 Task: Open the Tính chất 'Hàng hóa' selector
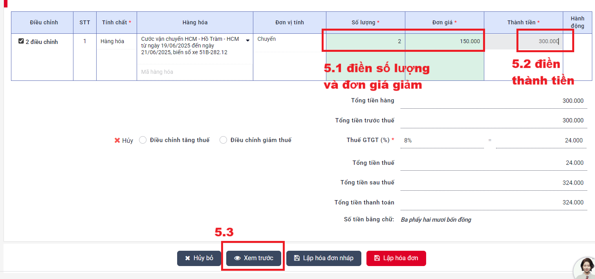point(116,42)
